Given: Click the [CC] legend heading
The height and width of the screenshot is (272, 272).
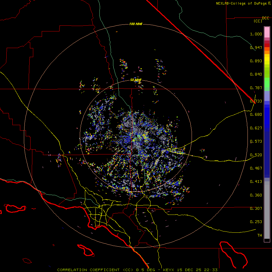Looking at the screenshot, I should 258,21.
